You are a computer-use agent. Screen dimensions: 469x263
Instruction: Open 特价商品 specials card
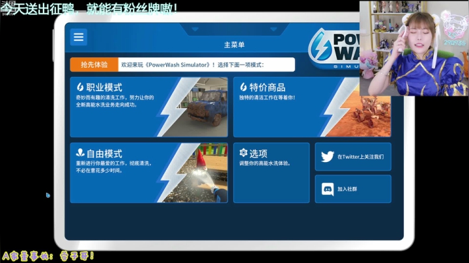pos(312,107)
